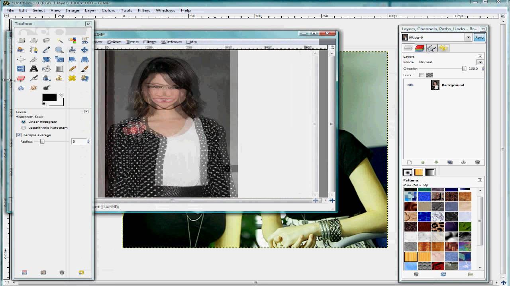Select the Alignment tool

pyautogui.click(x=21, y=60)
